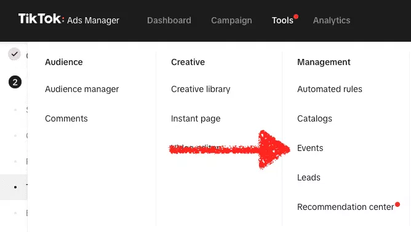The height and width of the screenshot is (232, 411).
Task: Open Automated rules
Action: [x=330, y=89]
